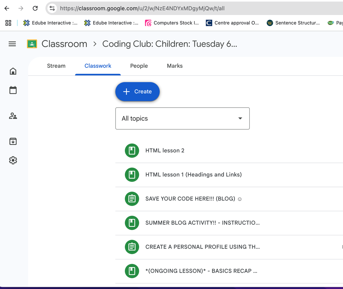The width and height of the screenshot is (343, 289).
Task: Click the material icon for HTML lesson 1
Action: tap(132, 175)
